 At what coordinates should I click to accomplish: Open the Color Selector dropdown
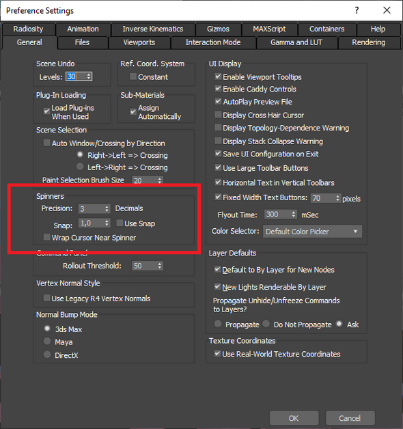click(x=312, y=232)
